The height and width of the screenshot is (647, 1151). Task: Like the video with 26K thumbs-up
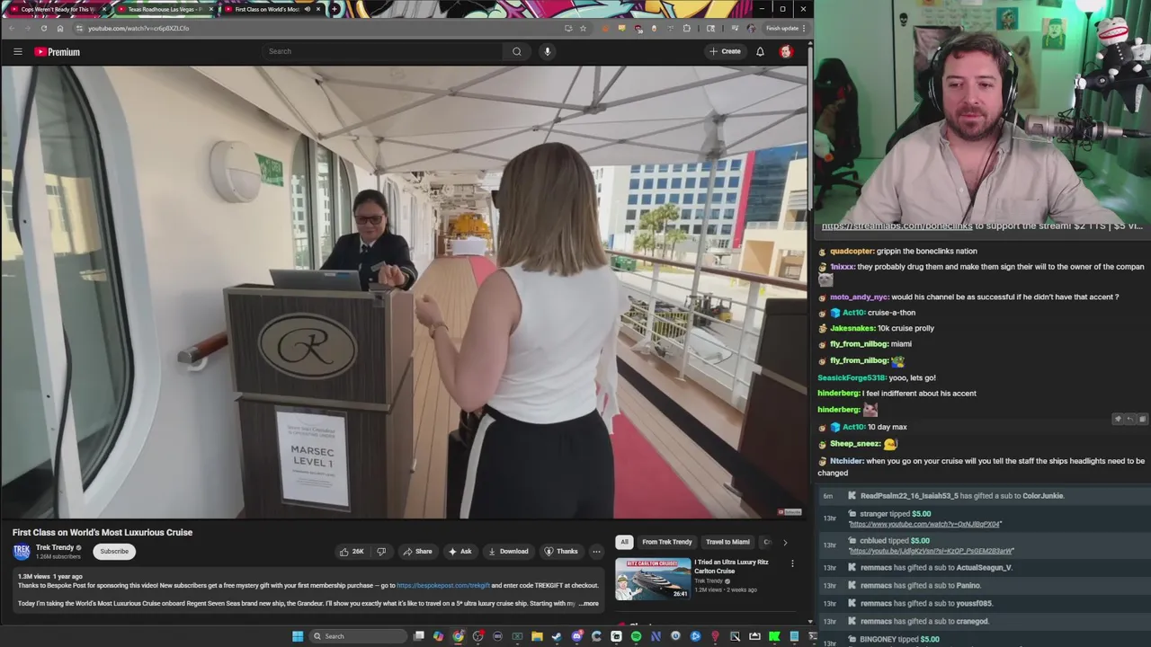point(352,551)
